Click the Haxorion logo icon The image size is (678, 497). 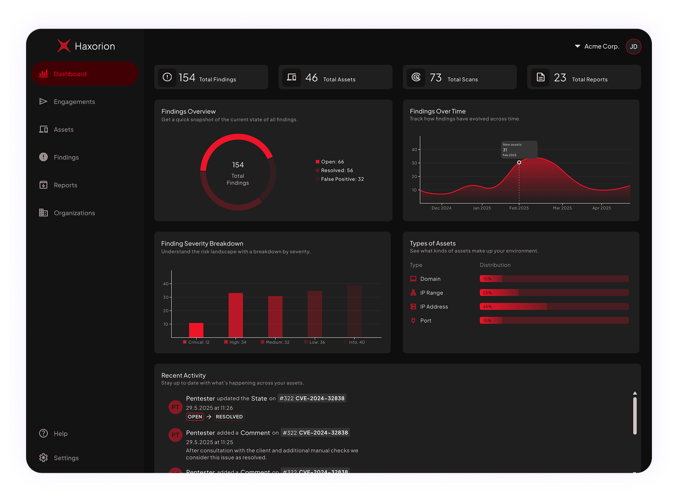point(63,45)
